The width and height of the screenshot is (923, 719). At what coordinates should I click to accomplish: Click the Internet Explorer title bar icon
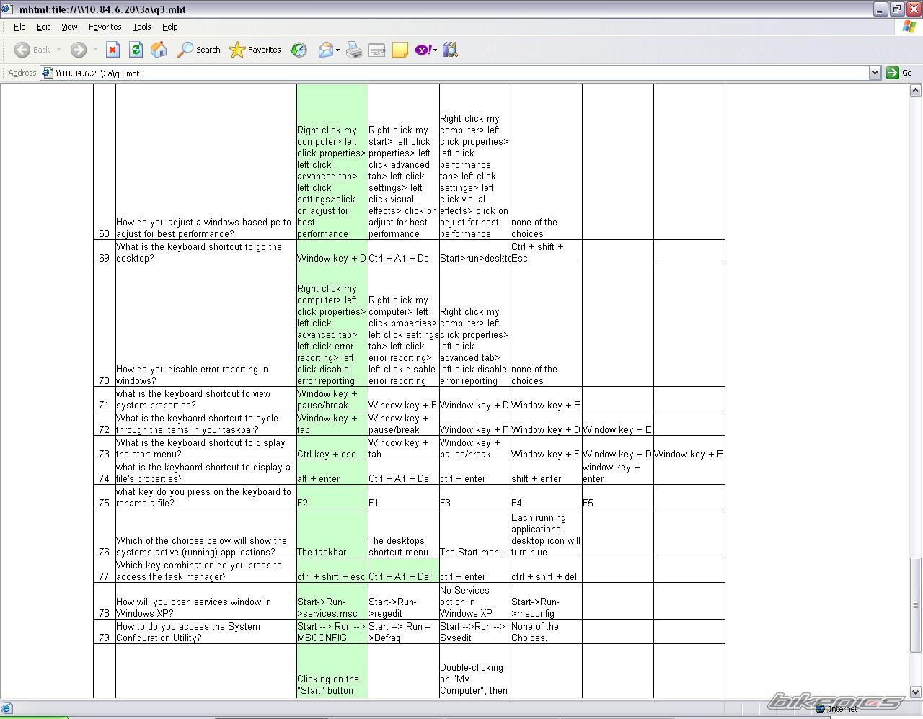7,9
